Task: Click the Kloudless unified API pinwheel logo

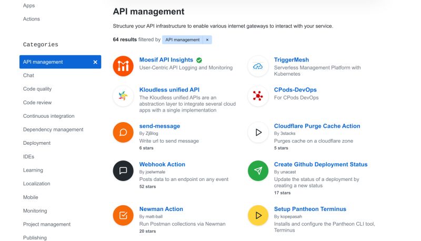Action: (123, 96)
